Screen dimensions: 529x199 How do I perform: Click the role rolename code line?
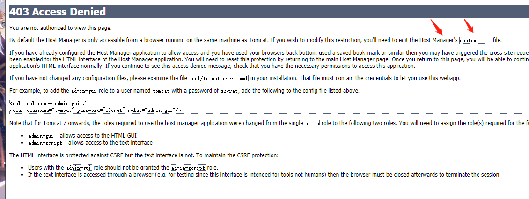[x=49, y=103]
